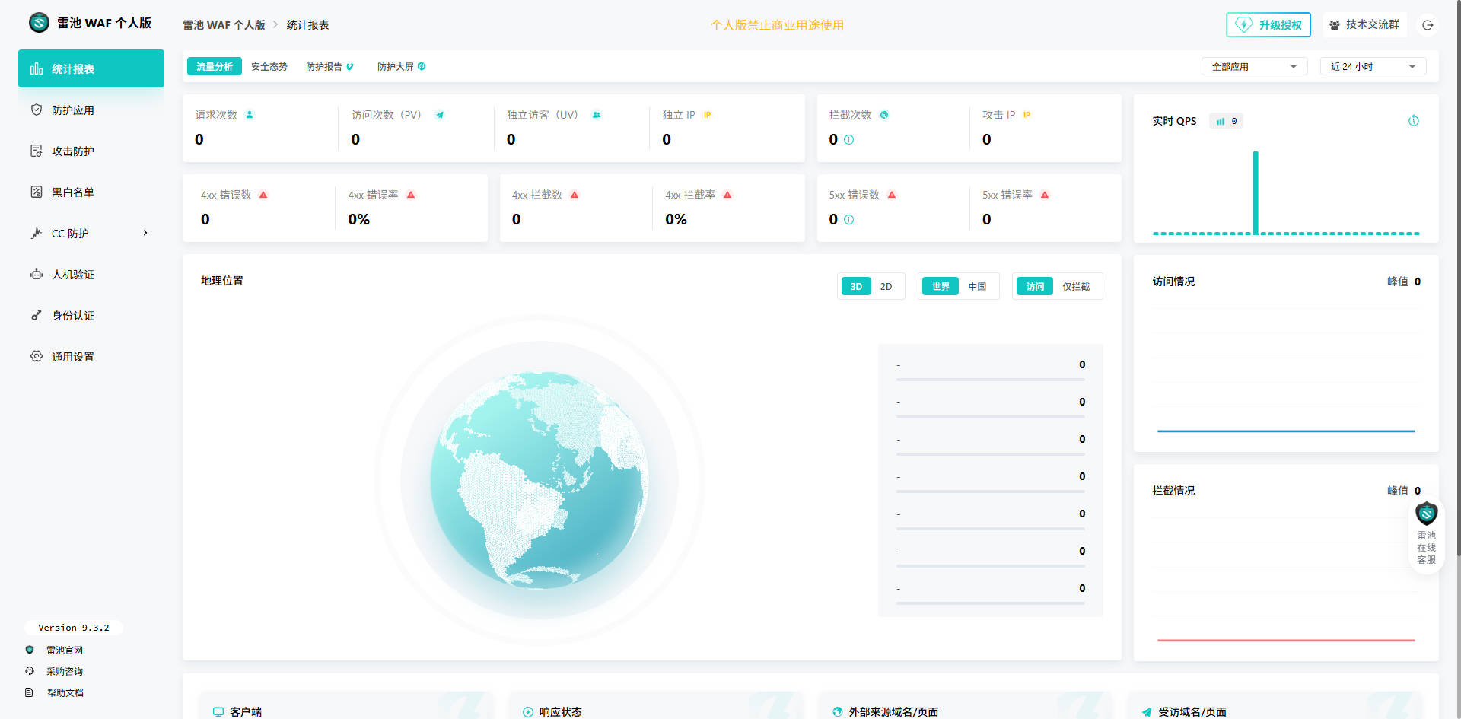Screen dimensions: 1461x719
Task: Click the QPS bar chart badge
Action: 1226,121
